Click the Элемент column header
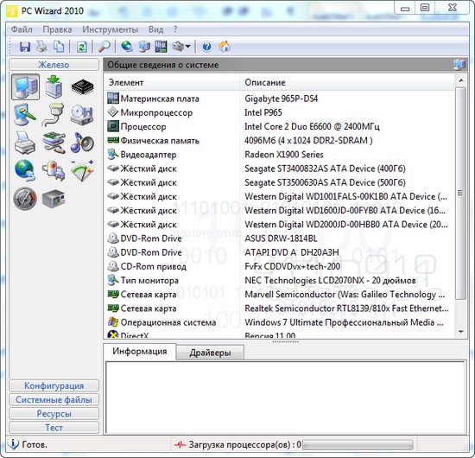The image size is (475, 458). 172,82
